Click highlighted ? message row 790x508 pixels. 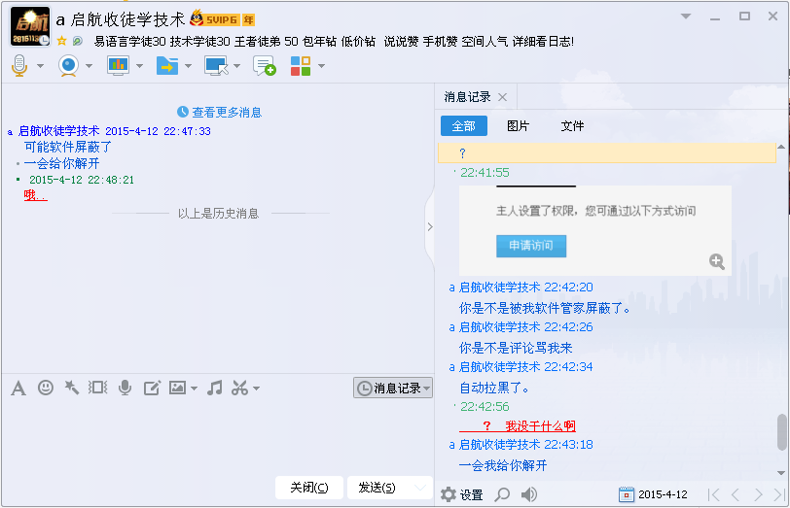click(x=607, y=152)
